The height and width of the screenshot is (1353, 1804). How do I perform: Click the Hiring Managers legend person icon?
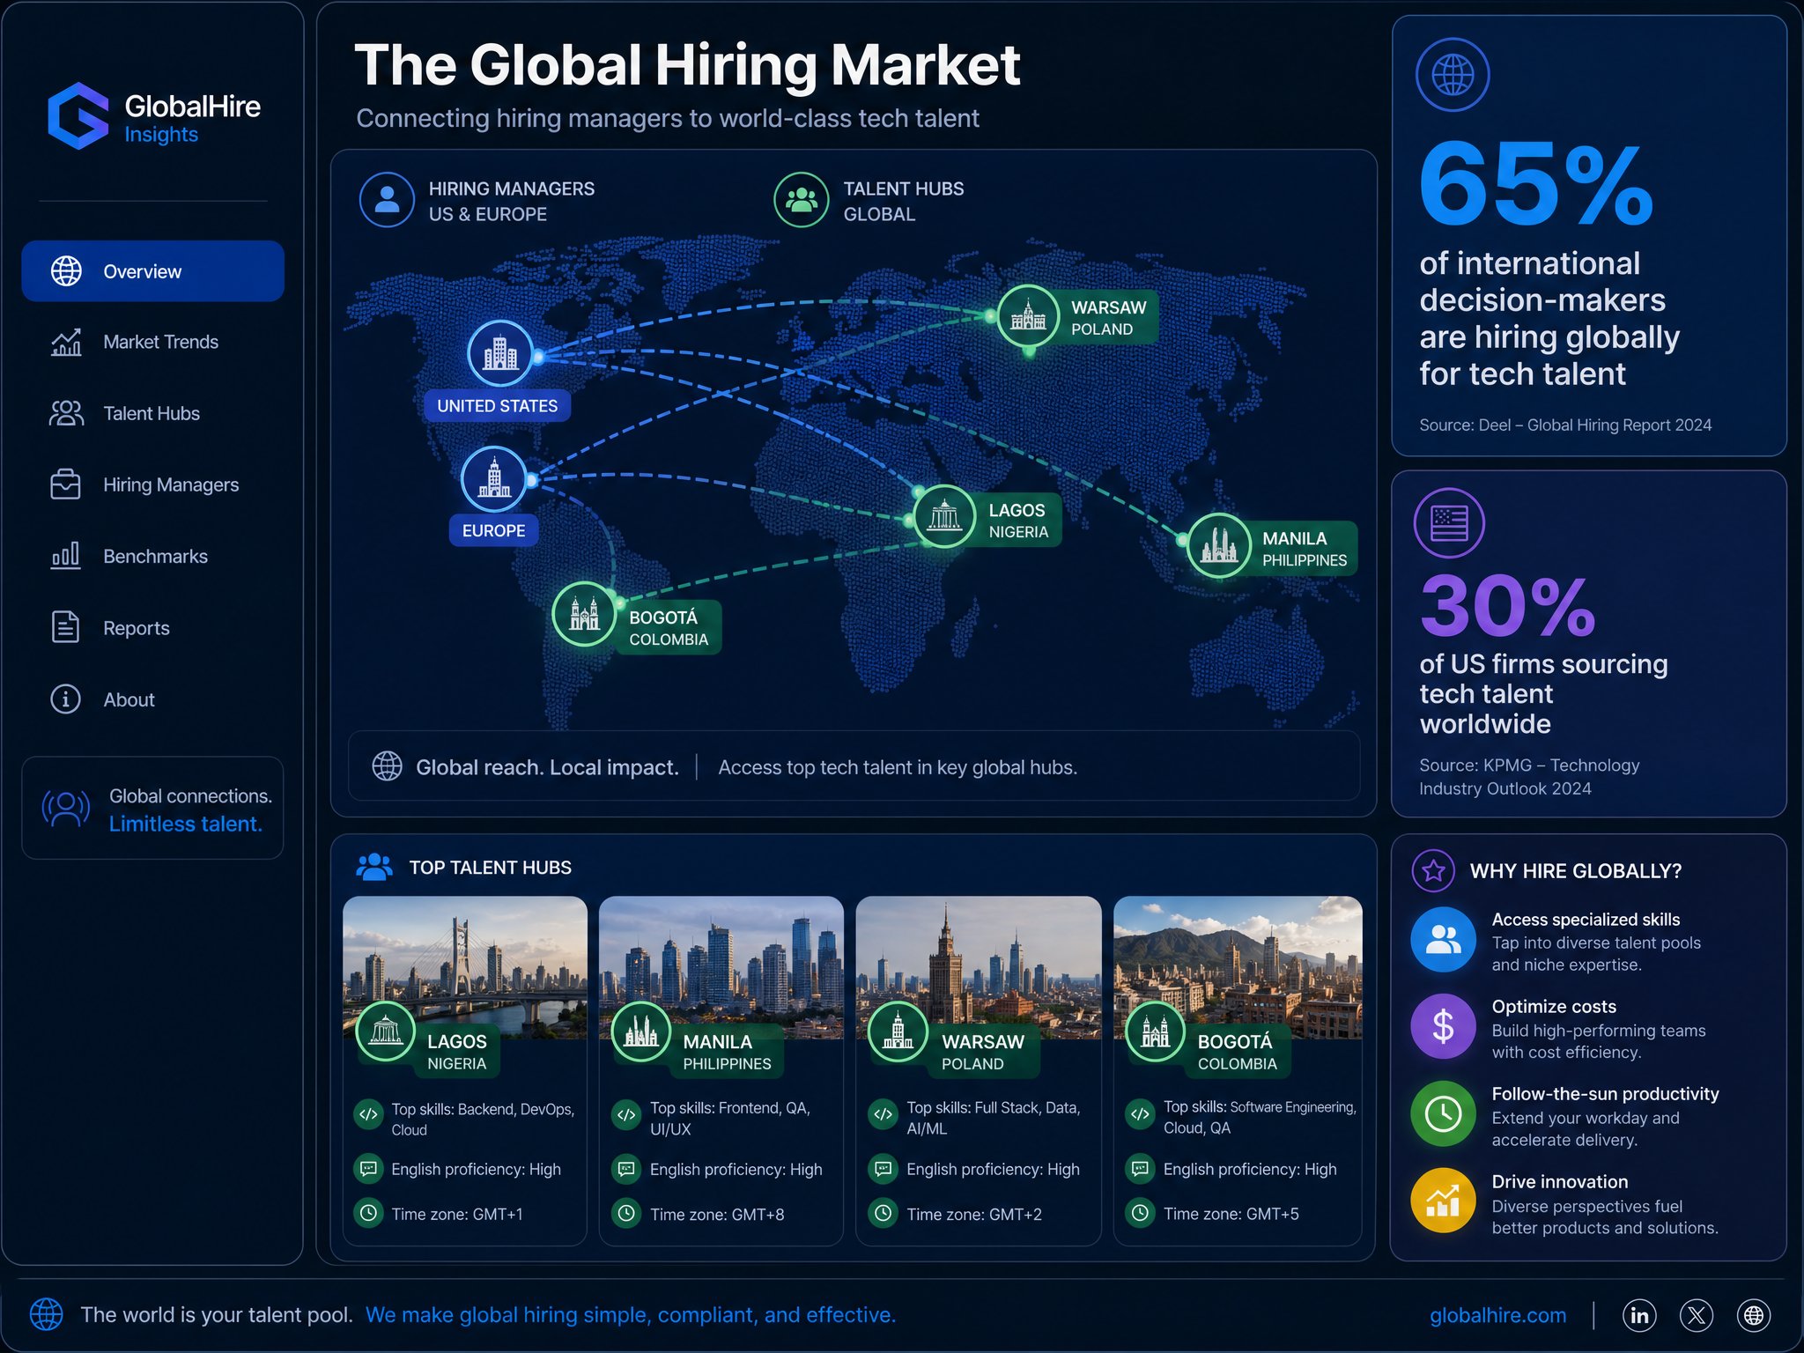[x=387, y=200]
